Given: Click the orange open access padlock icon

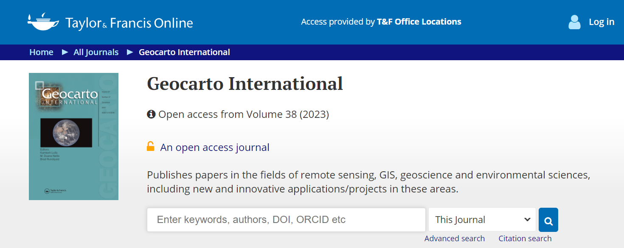Looking at the screenshot, I should (x=151, y=146).
